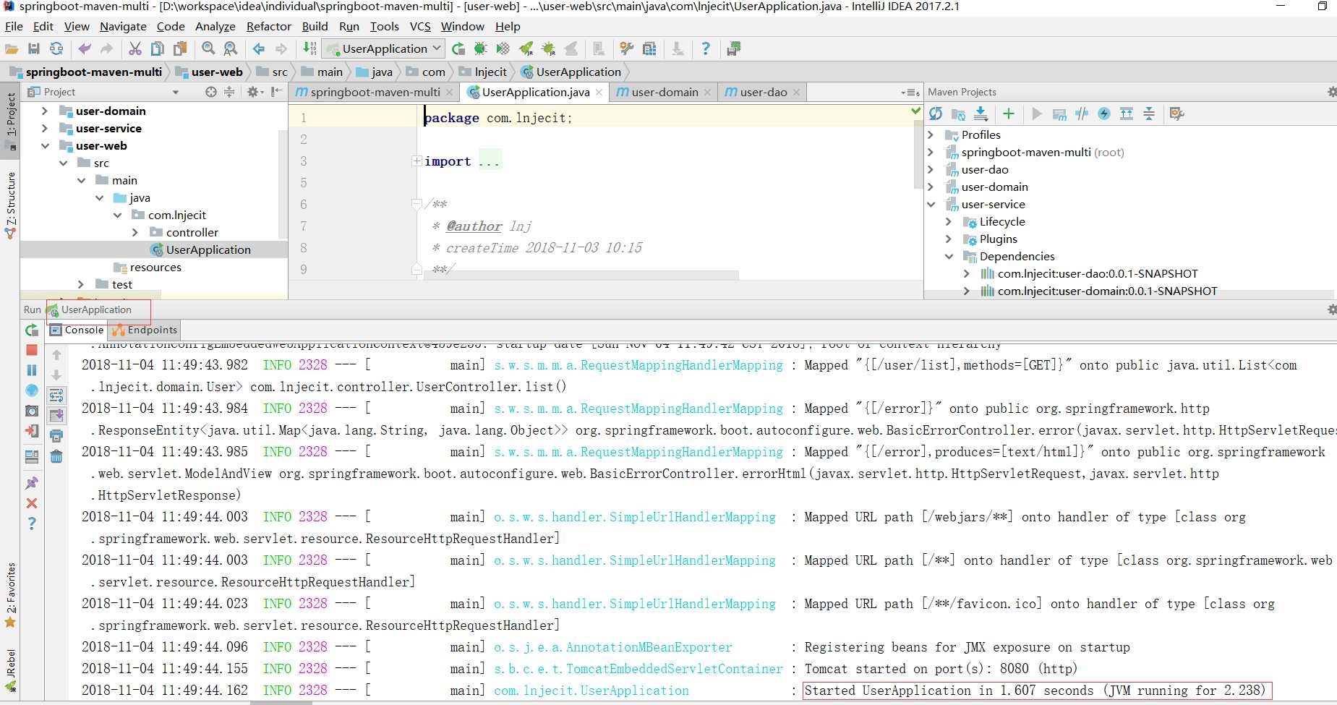Expand the folded import block in editor
The width and height of the screenshot is (1337, 705).
point(417,161)
